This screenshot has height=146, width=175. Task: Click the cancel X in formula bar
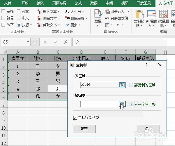[x=45, y=42]
